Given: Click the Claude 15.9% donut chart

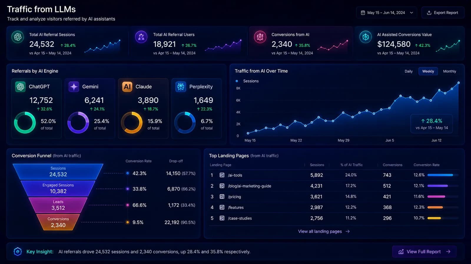Looking at the screenshot, I should 132,123.
